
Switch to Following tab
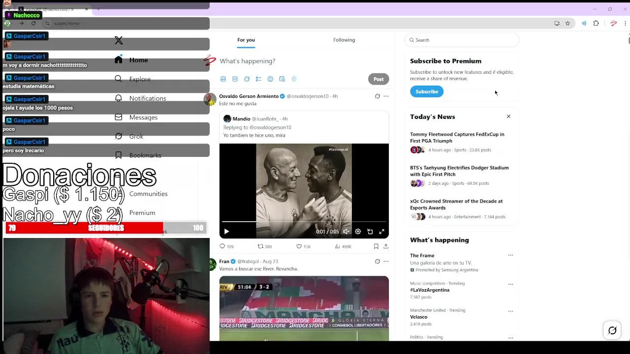(344, 40)
